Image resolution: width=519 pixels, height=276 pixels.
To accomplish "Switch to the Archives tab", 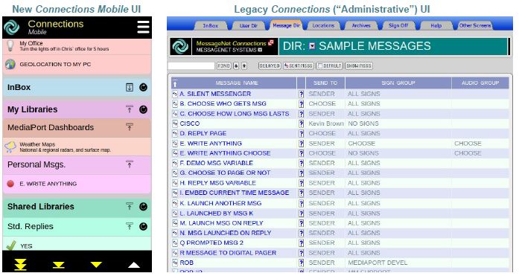I will click(x=361, y=25).
